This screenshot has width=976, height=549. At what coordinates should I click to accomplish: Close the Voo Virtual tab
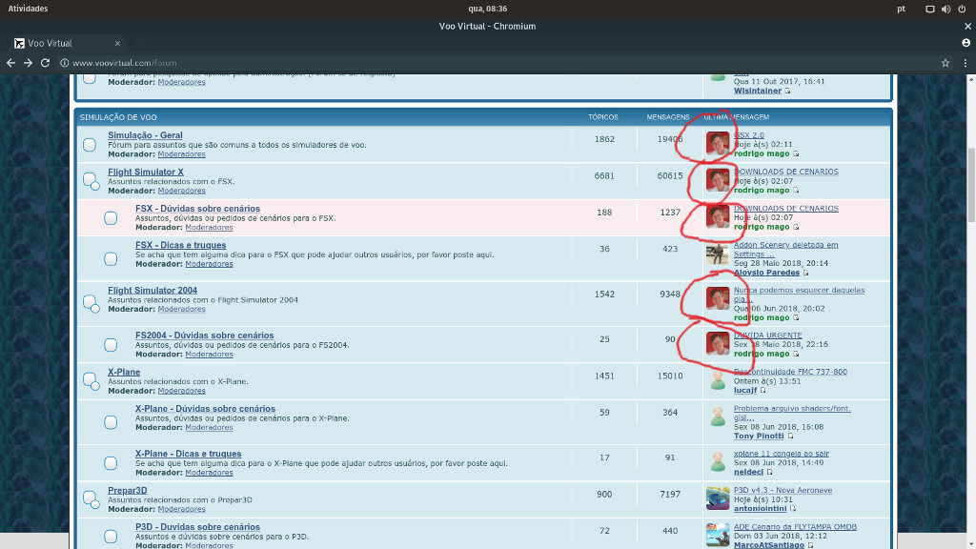point(117,43)
